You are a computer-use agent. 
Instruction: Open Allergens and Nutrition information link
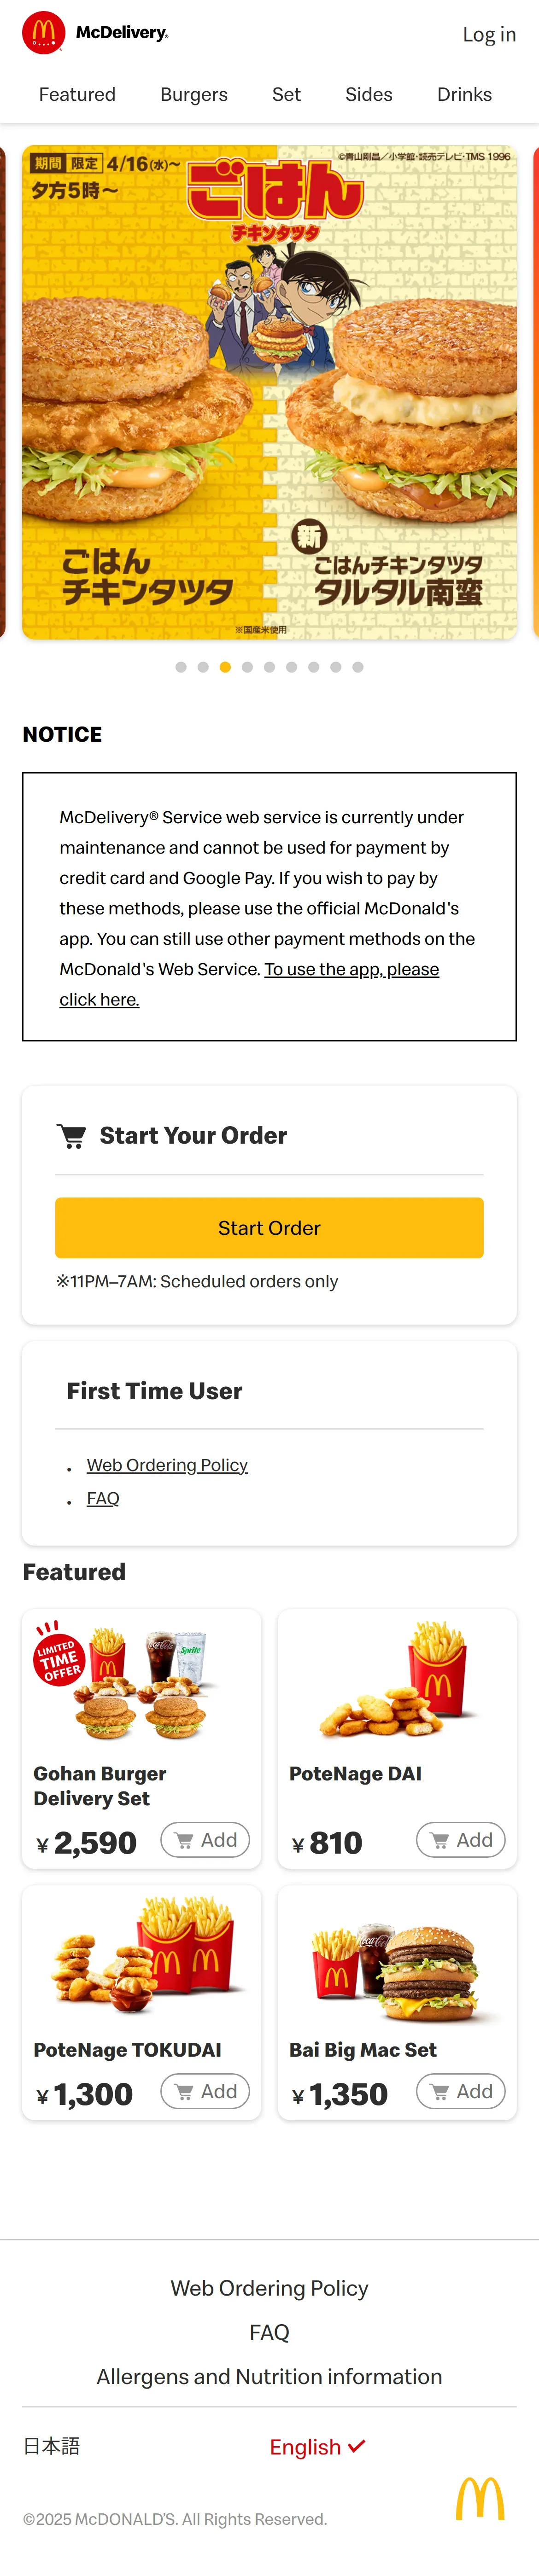[269, 2376]
